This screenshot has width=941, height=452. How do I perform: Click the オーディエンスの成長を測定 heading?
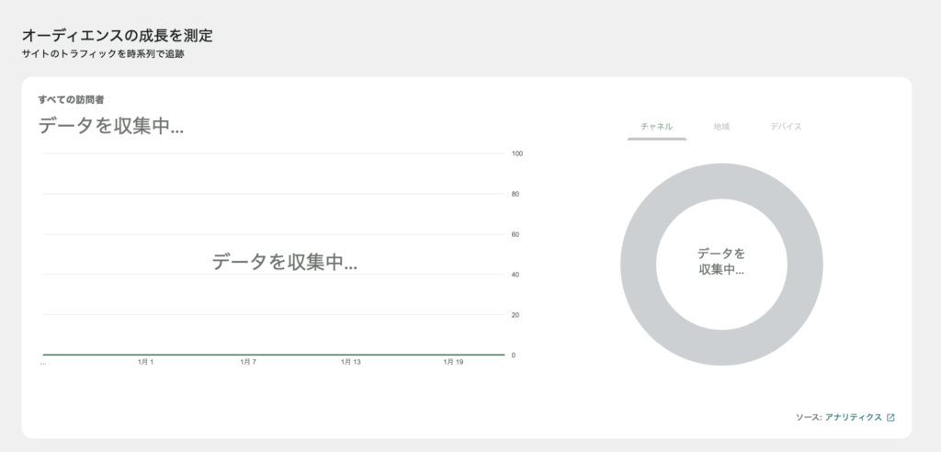[x=118, y=36]
